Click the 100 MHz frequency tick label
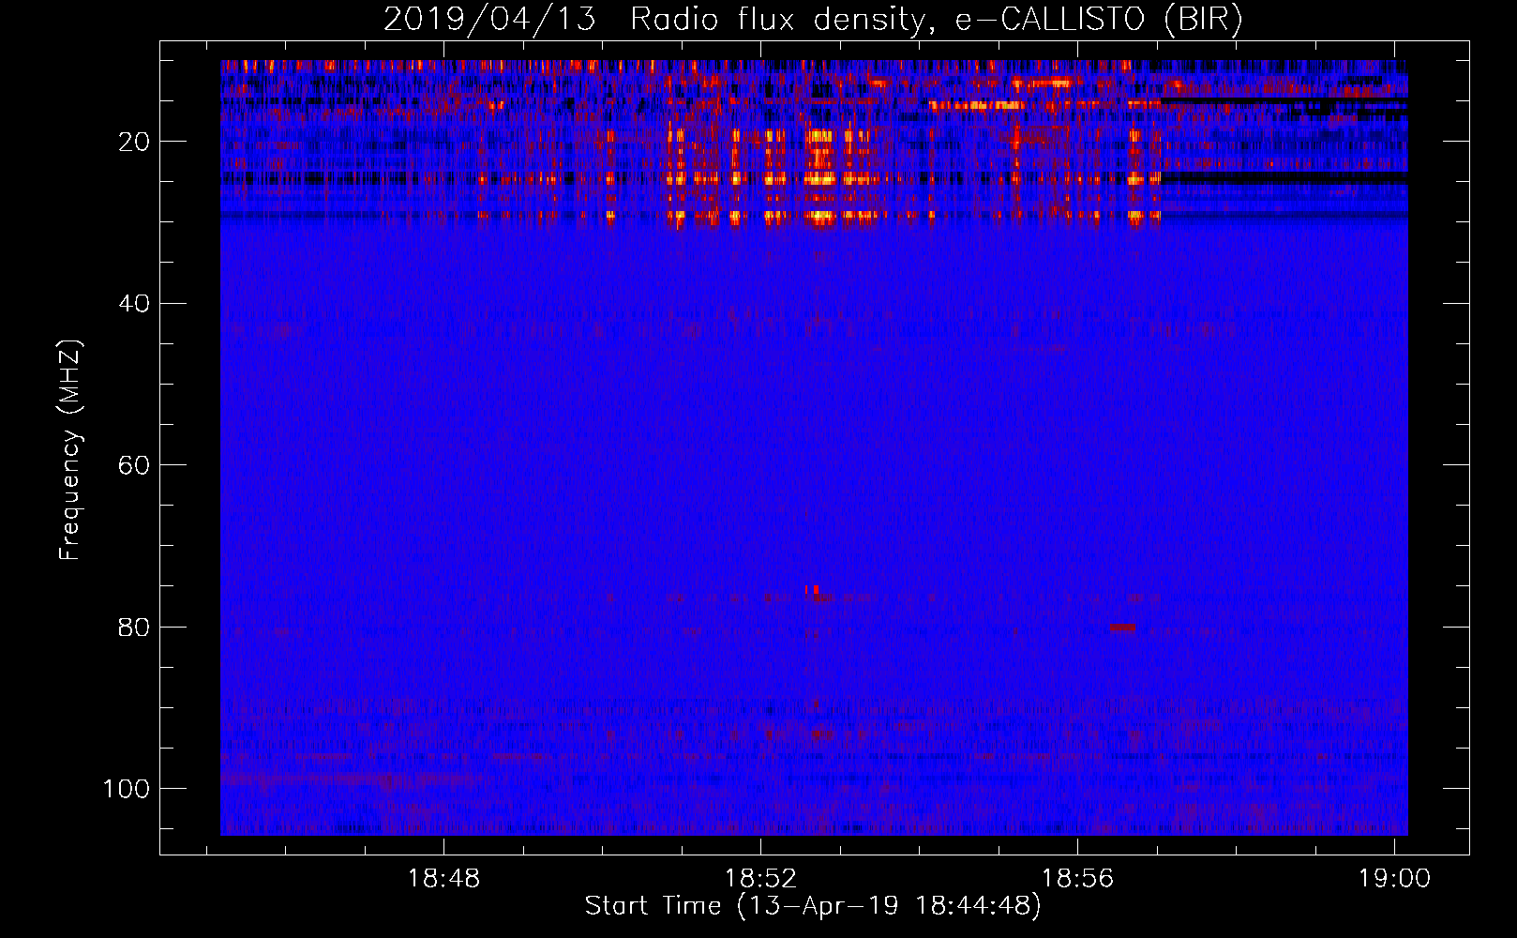Image resolution: width=1517 pixels, height=938 pixels. click(x=127, y=789)
